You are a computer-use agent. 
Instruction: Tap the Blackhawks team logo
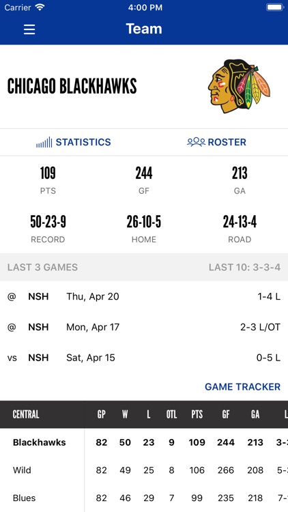click(x=239, y=86)
